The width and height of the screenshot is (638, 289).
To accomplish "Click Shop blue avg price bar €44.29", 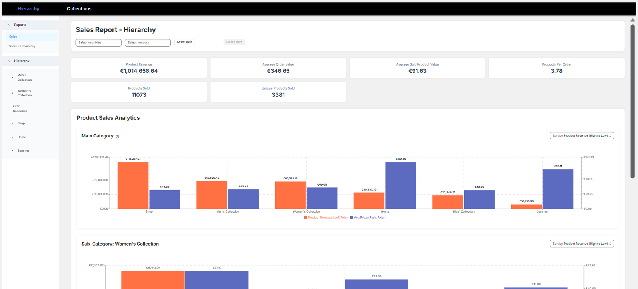I will 165,199.
